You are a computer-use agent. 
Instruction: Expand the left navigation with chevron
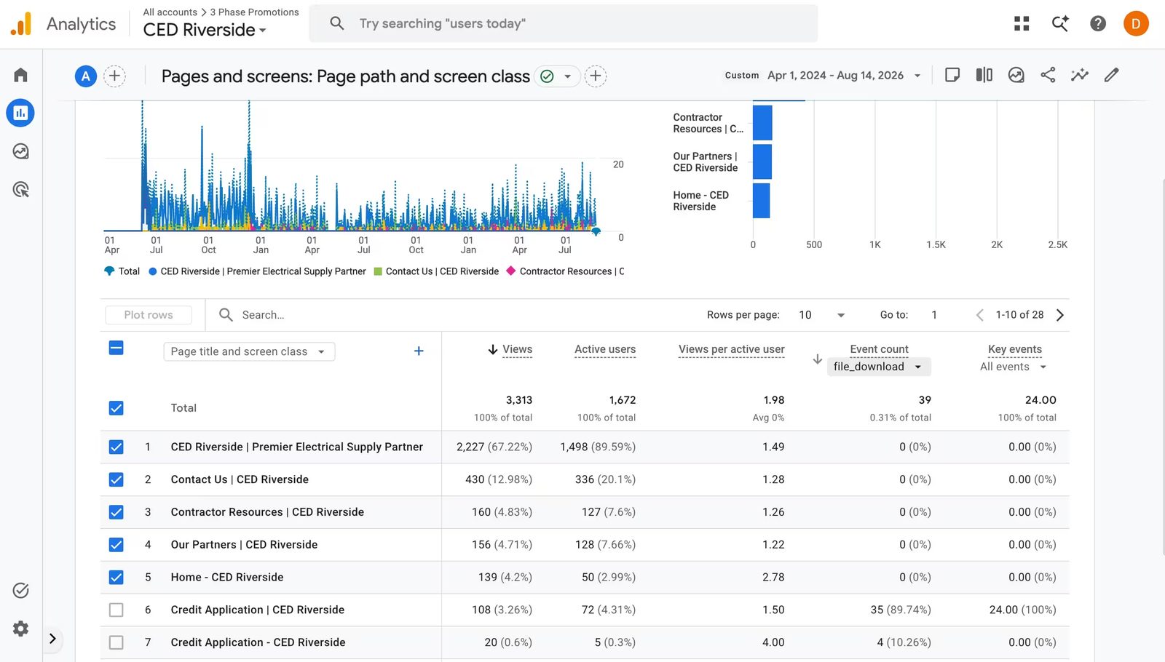[52, 639]
